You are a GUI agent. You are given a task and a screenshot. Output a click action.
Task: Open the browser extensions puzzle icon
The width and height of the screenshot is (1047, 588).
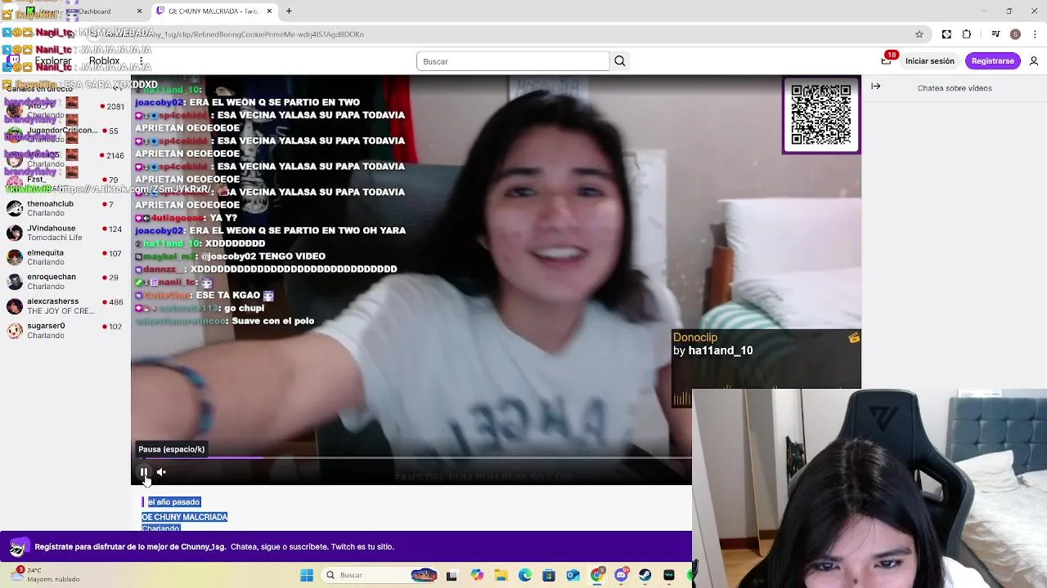pyautogui.click(x=967, y=34)
